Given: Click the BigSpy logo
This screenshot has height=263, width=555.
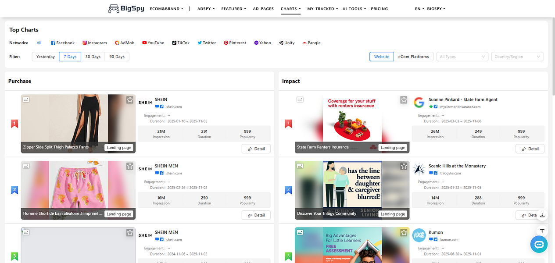Looking at the screenshot, I should [x=127, y=9].
